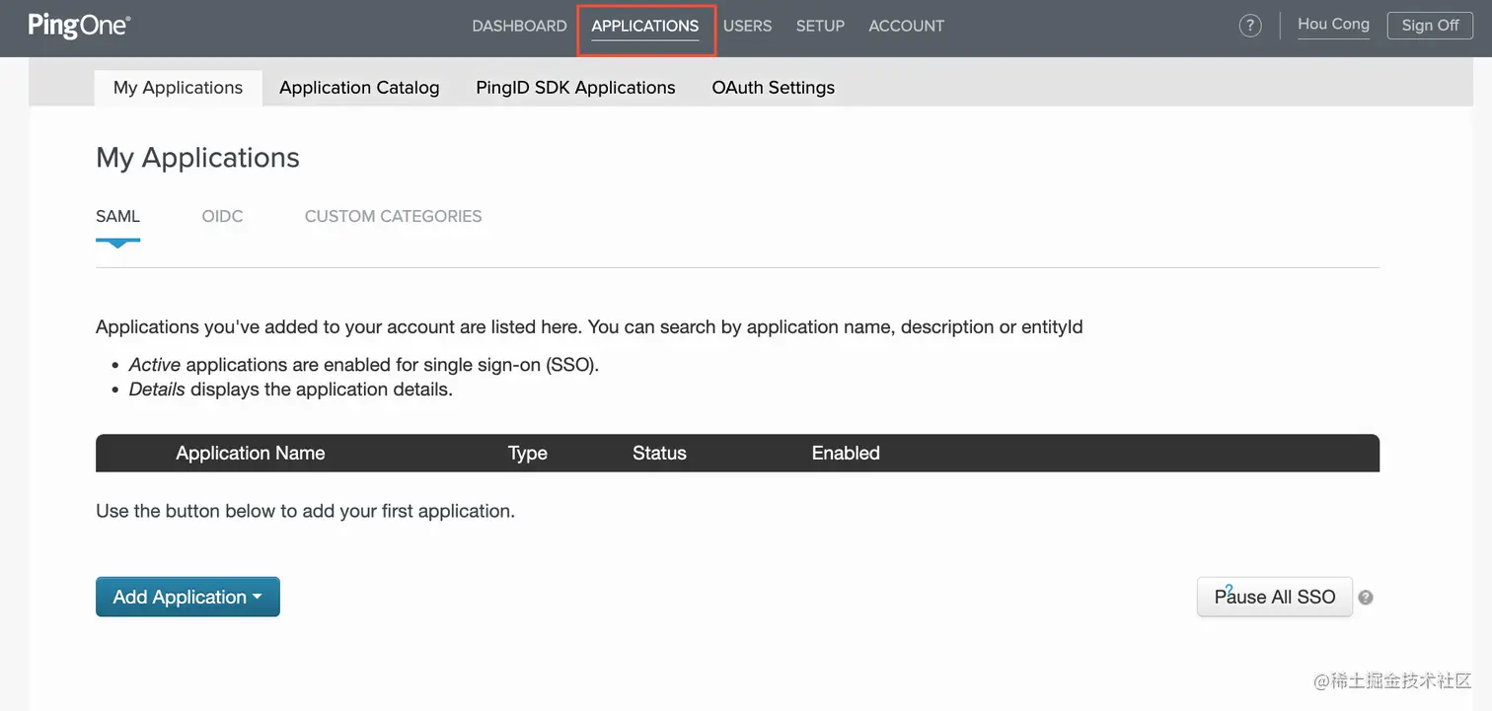The height and width of the screenshot is (711, 1492).
Task: Click the Type column header
Action: [527, 454]
